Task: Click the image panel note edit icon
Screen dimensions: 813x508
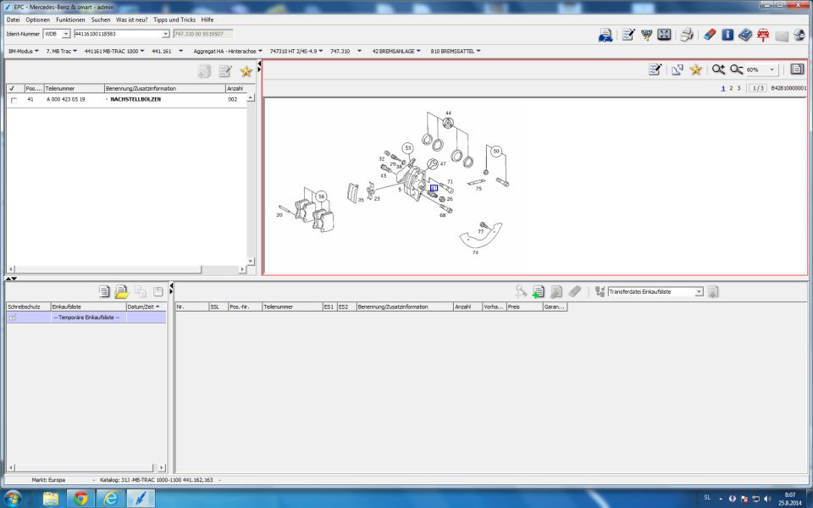Action: pos(655,69)
